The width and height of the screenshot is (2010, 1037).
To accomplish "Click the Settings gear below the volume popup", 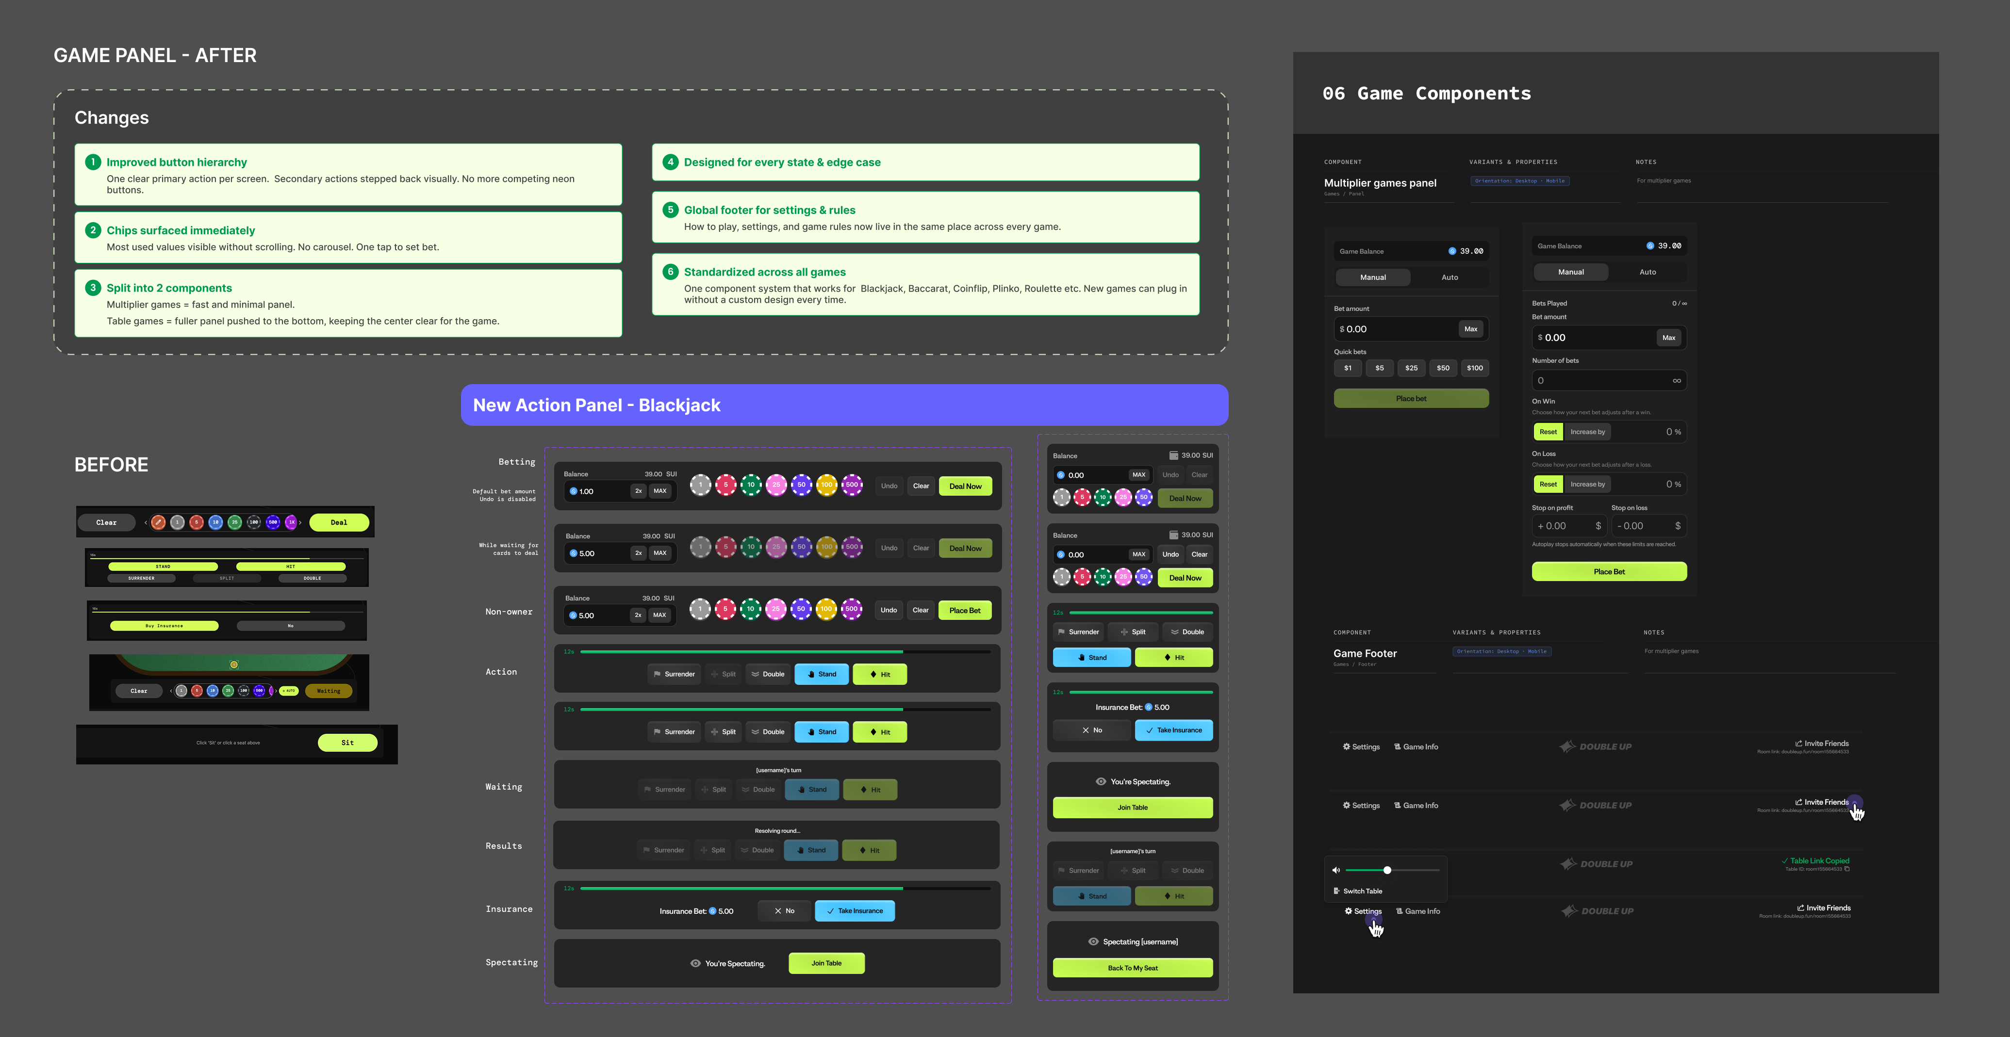I will click(1348, 911).
